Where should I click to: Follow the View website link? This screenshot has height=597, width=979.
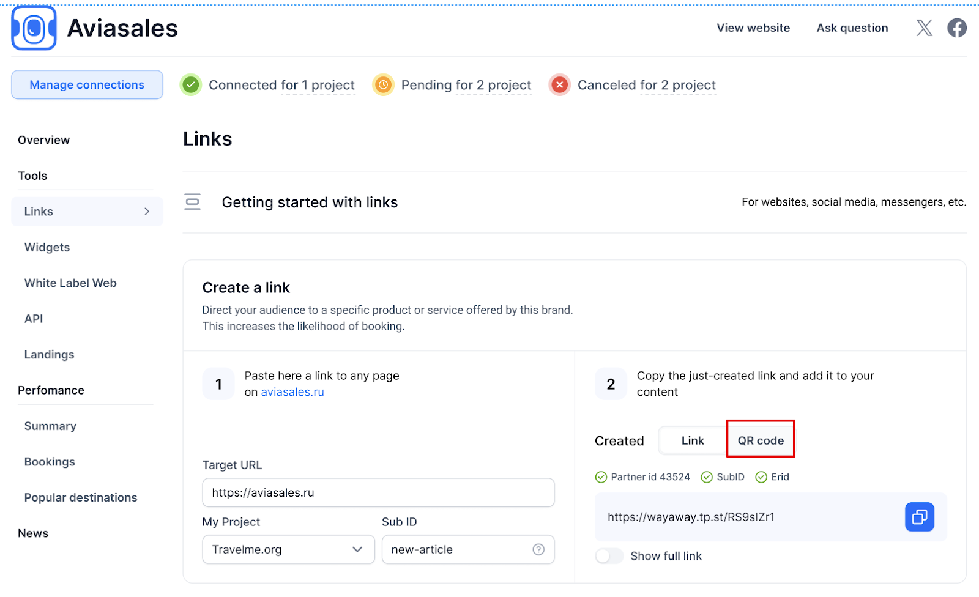pyautogui.click(x=753, y=28)
